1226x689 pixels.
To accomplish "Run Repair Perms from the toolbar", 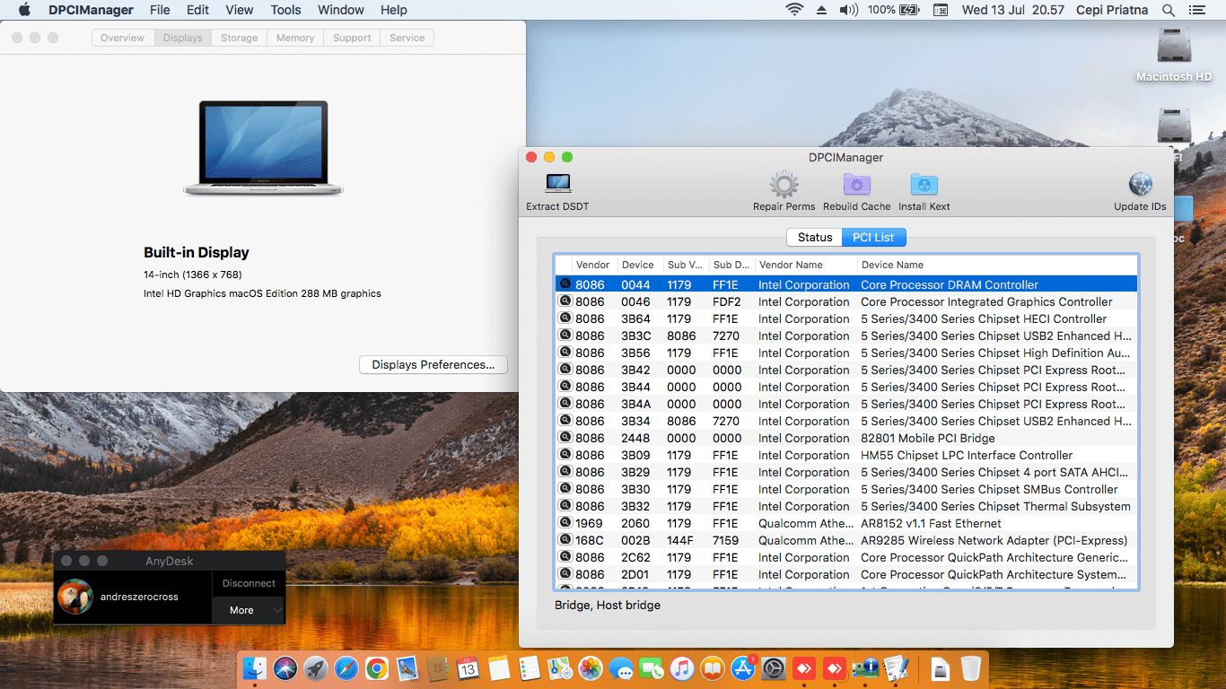I will point(784,185).
